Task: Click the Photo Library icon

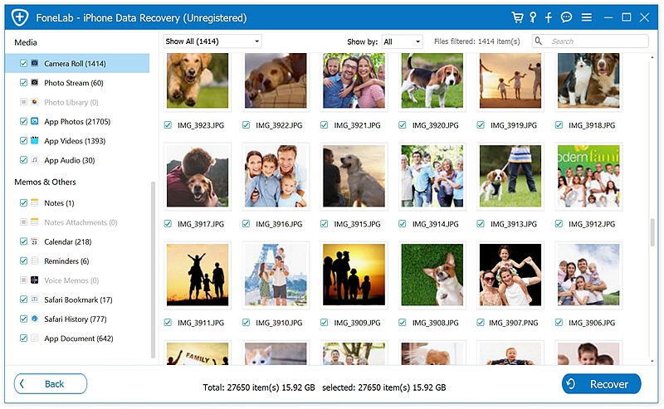Action: (35, 102)
